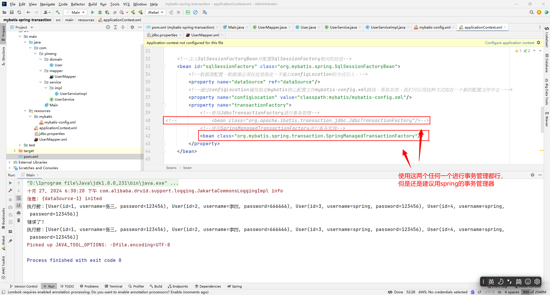Viewport: 550px width, 295px height.
Task: Toggle the layout icon in the Run panel sidebar
Action: [x=10, y=232]
